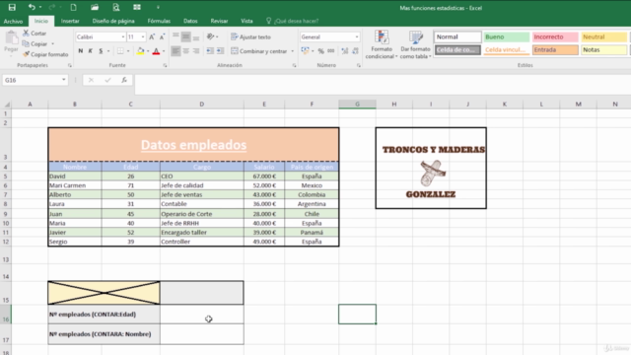Toggle bold N formatting
The width and height of the screenshot is (631, 355).
pyautogui.click(x=81, y=51)
